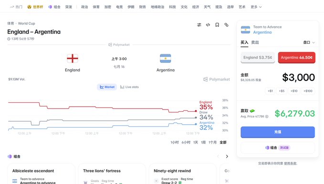This screenshot has height=184, width=324.
Task: Open the Three lions' fortress combo card
Action: [112, 174]
